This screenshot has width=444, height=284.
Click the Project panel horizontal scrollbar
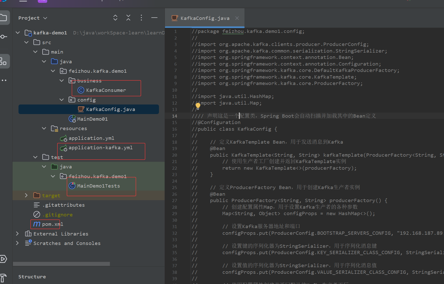tap(61, 264)
